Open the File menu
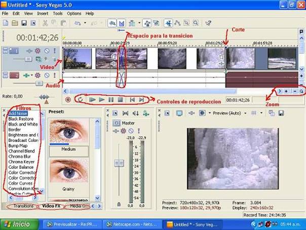 (5, 14)
